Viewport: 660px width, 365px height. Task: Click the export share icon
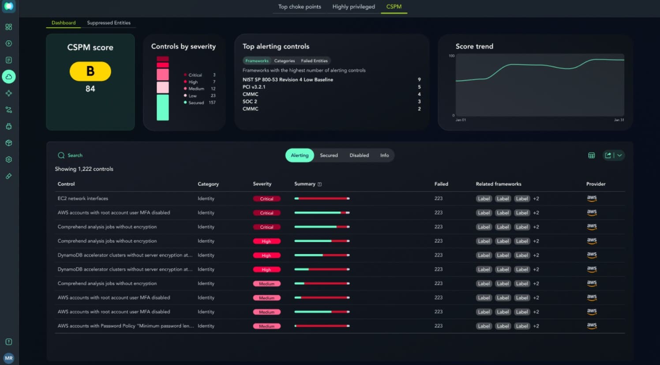(608, 155)
